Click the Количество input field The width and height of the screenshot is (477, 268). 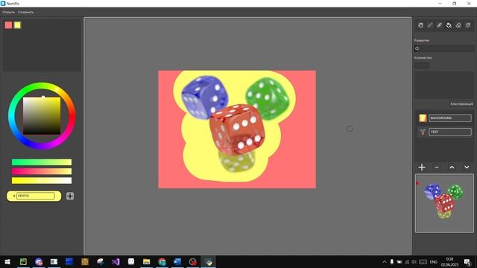422,66
